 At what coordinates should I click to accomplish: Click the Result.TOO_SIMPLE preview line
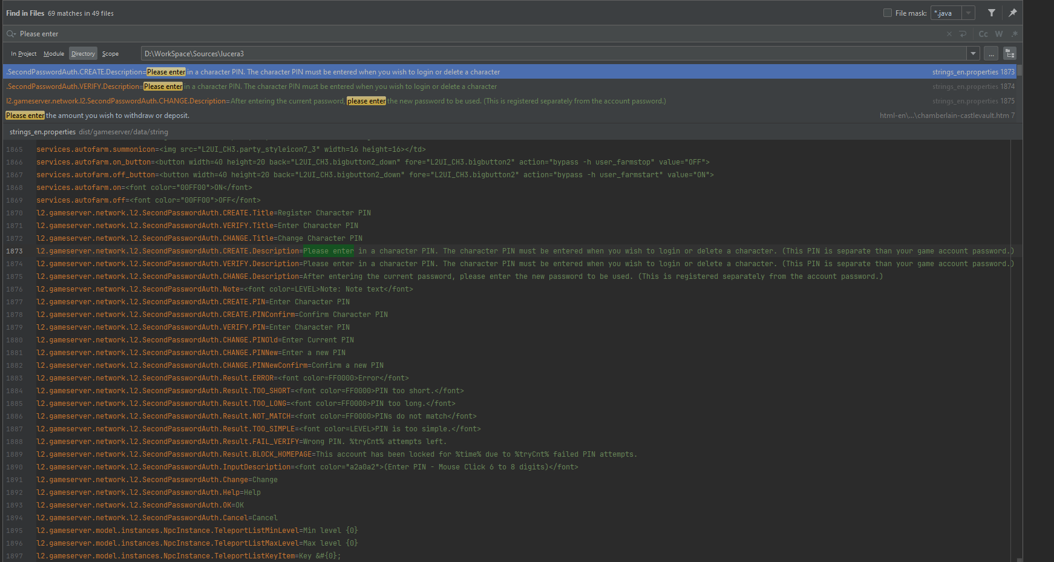[x=258, y=429]
